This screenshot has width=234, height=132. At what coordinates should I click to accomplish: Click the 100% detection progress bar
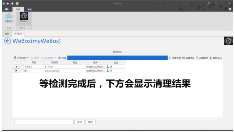click(x=118, y=58)
